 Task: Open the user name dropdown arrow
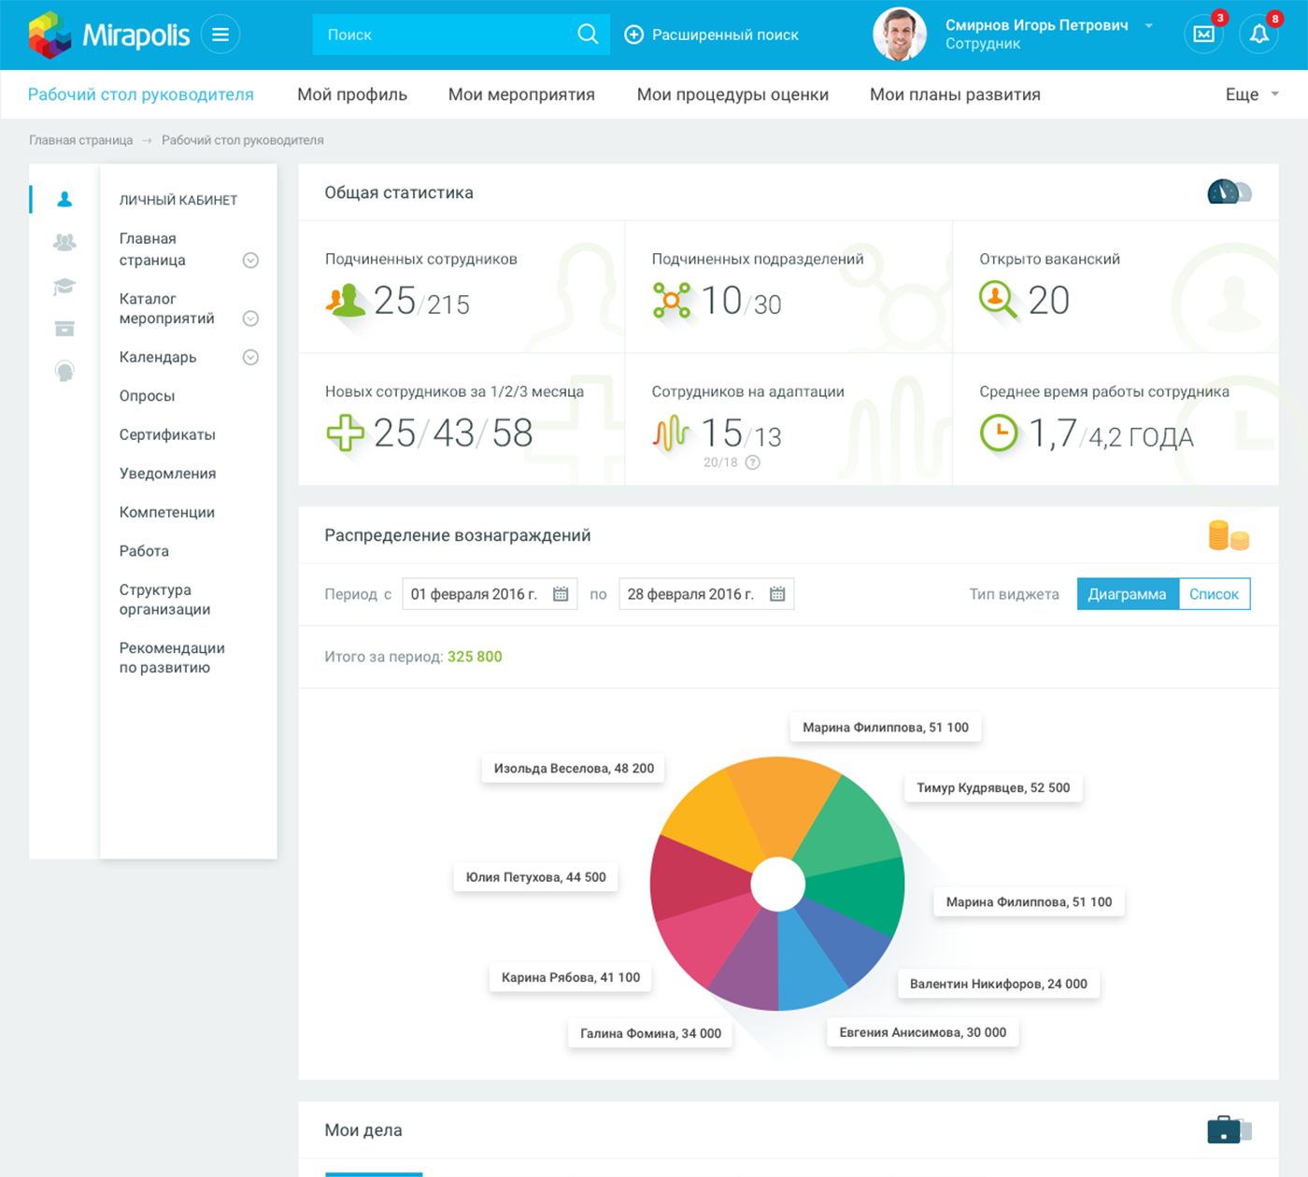coord(1149,26)
